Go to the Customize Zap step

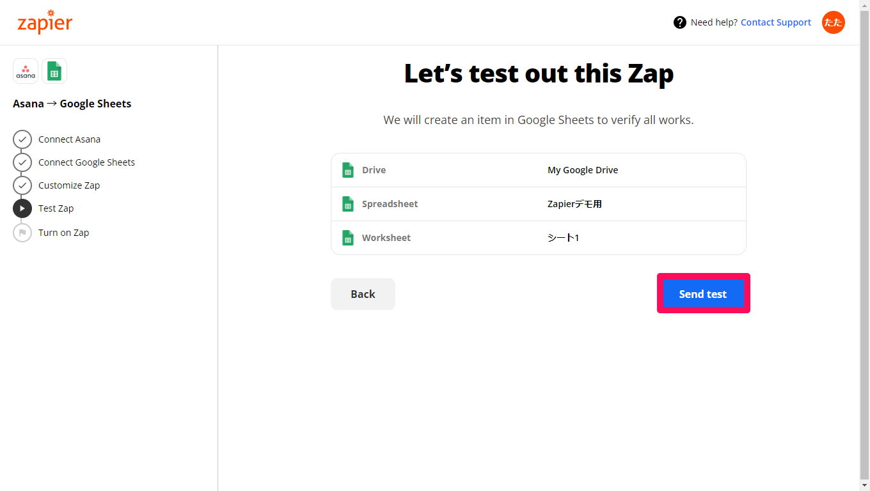point(69,185)
